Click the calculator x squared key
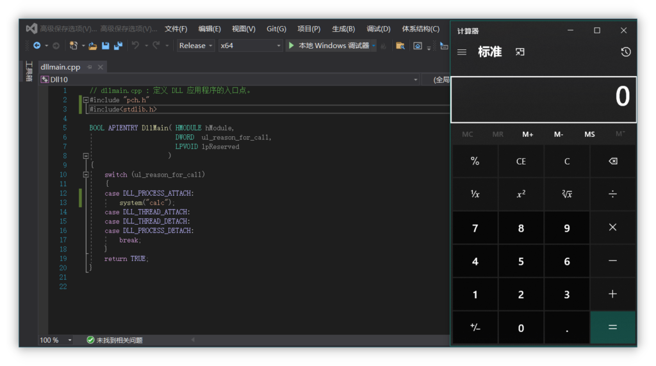This screenshot has height=366, width=656. (x=521, y=195)
